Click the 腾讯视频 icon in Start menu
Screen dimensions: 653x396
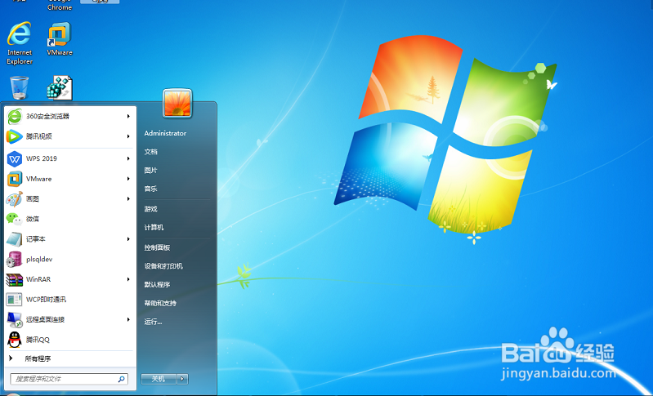click(15, 136)
